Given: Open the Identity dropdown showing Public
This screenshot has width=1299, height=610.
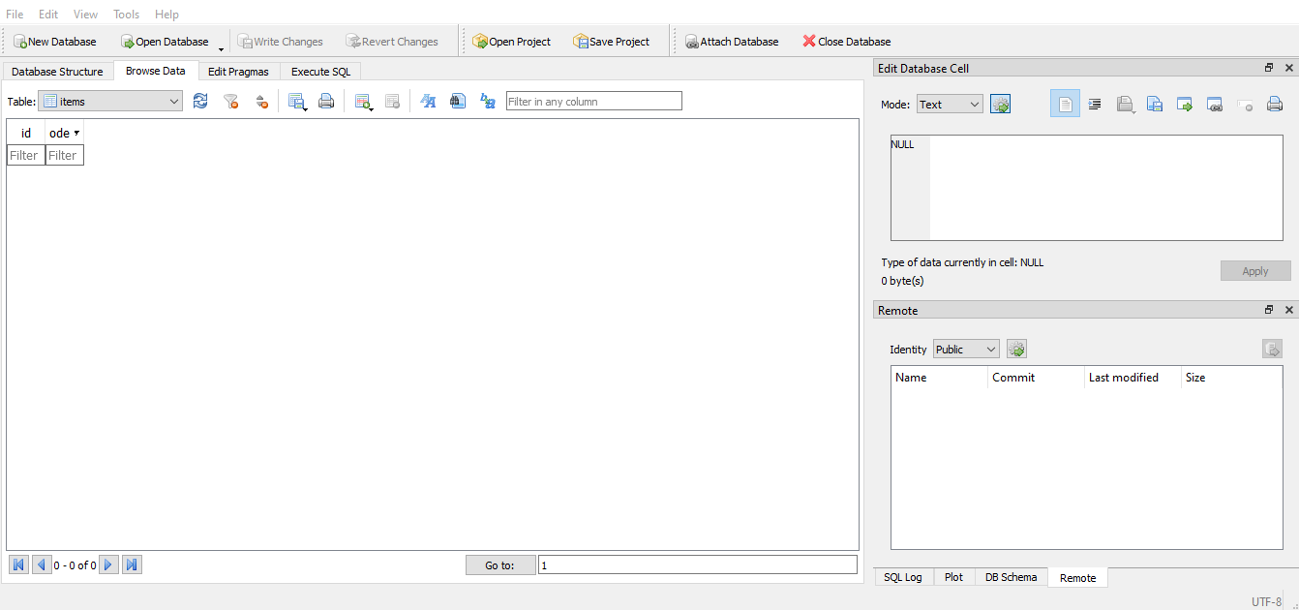Looking at the screenshot, I should 965,349.
